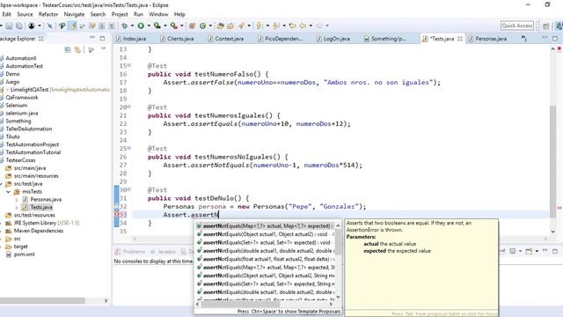Click the Open Perspective icon
This screenshot has width=563, height=317.
(546, 26)
